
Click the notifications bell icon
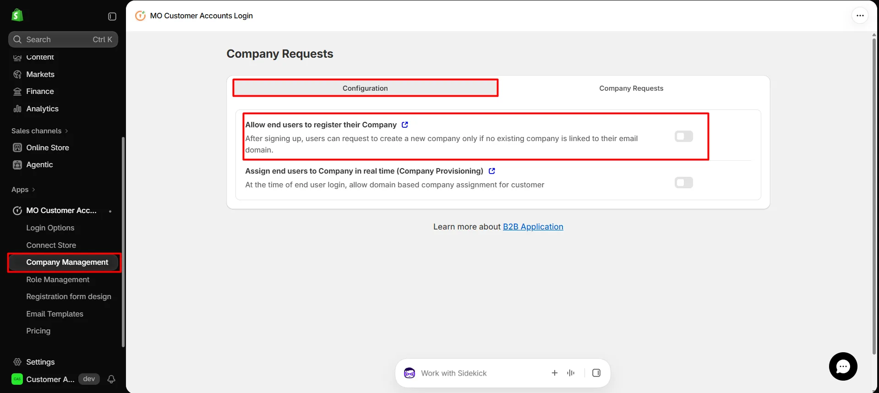(111, 379)
